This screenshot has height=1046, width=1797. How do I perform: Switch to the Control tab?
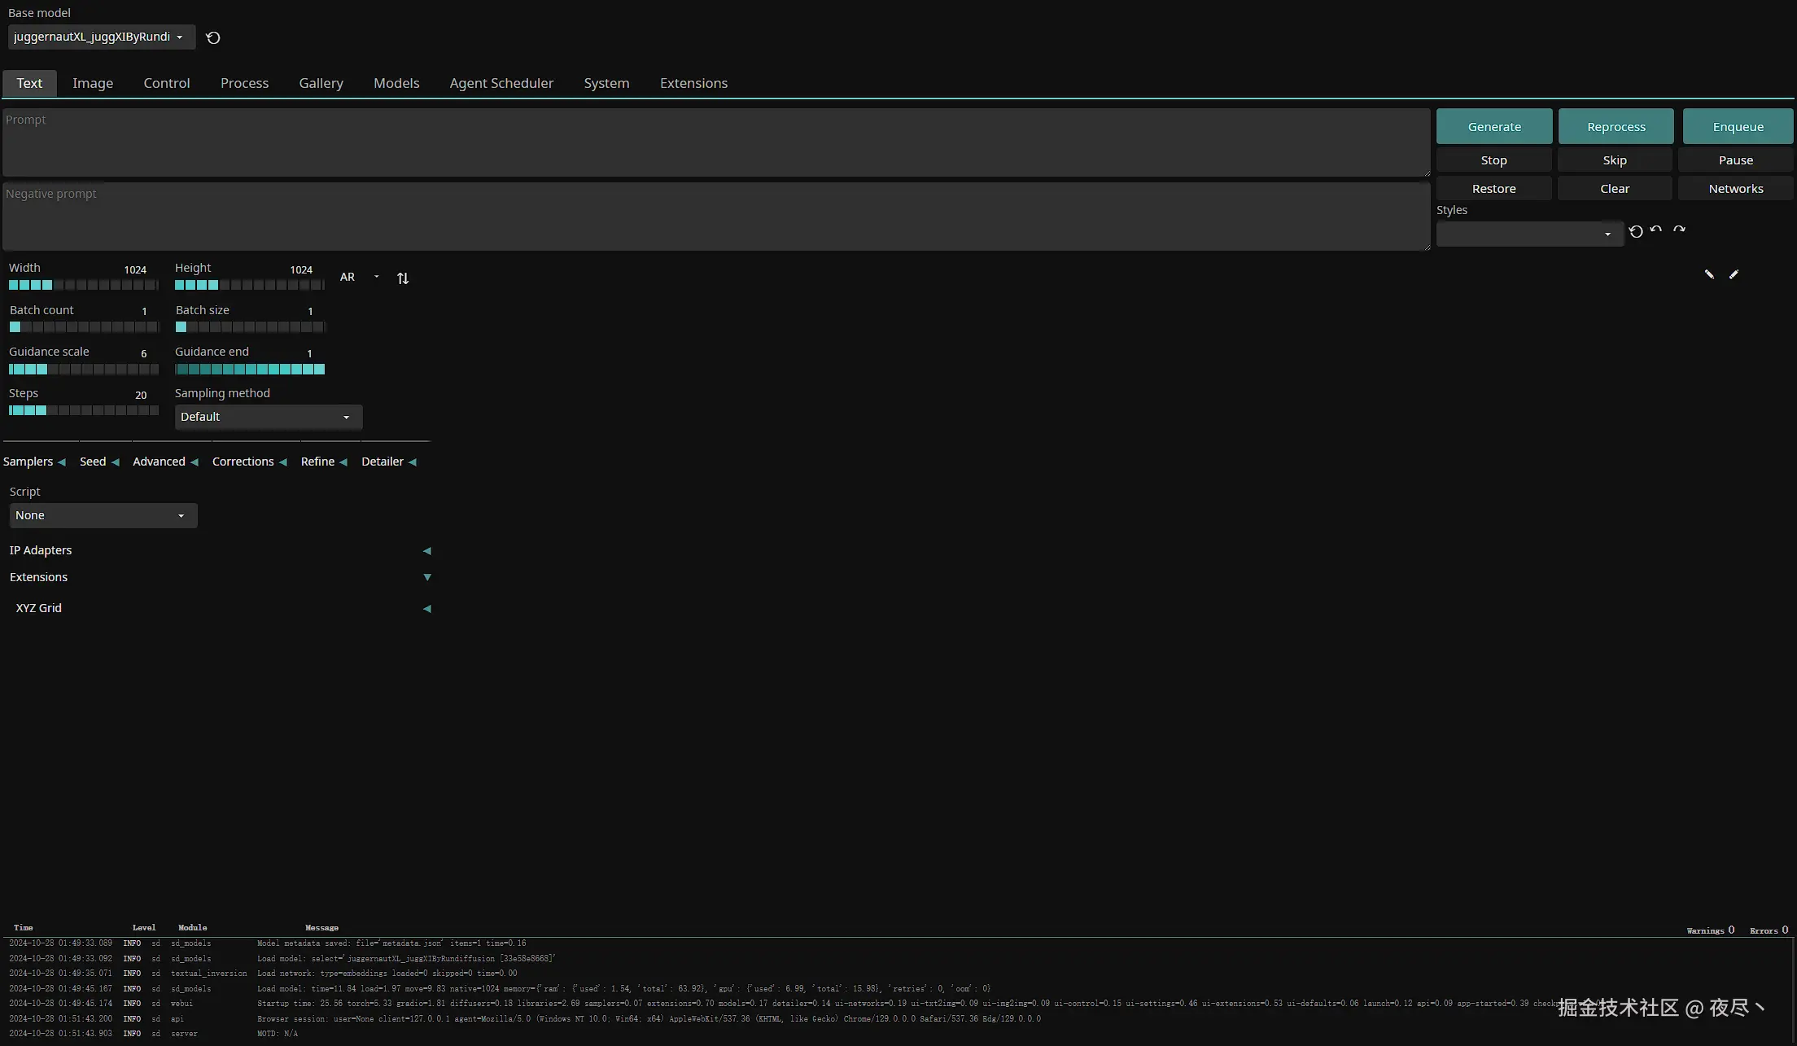(167, 83)
